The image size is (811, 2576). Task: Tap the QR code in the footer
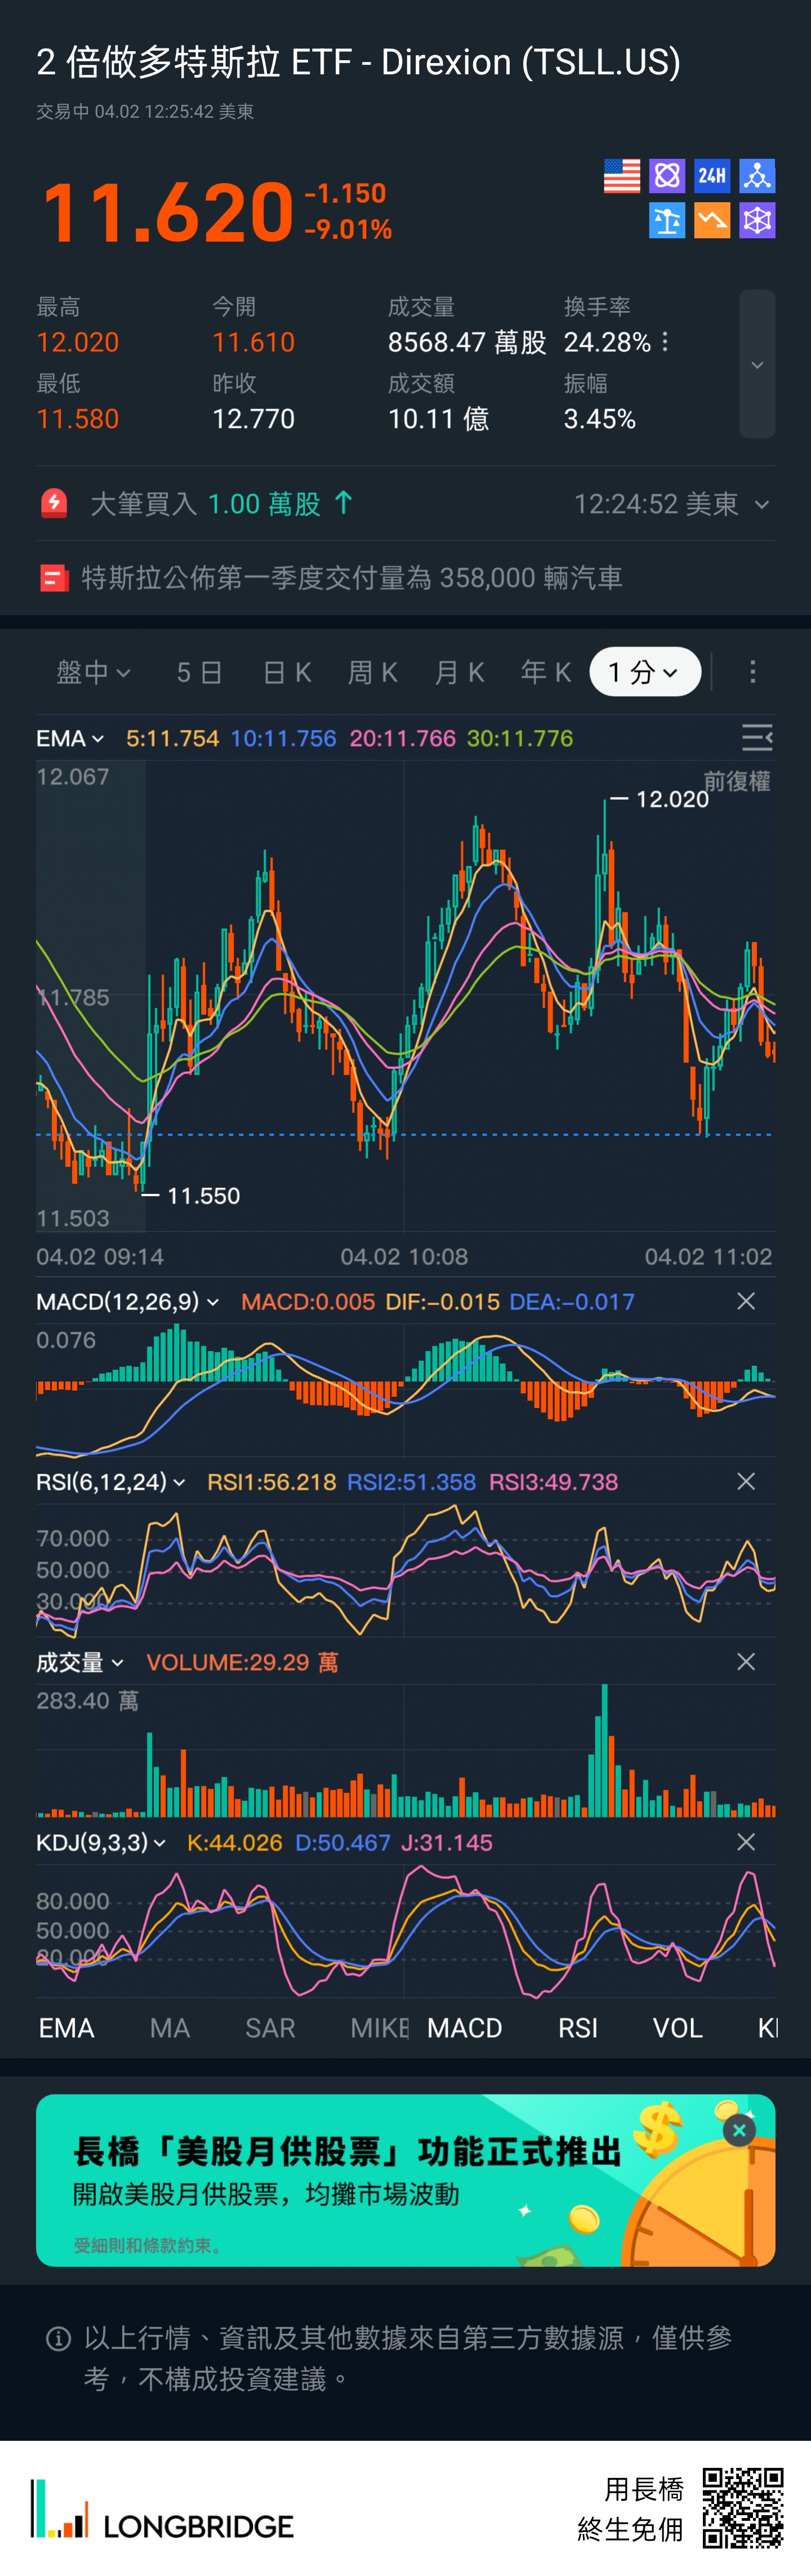tap(742, 2507)
